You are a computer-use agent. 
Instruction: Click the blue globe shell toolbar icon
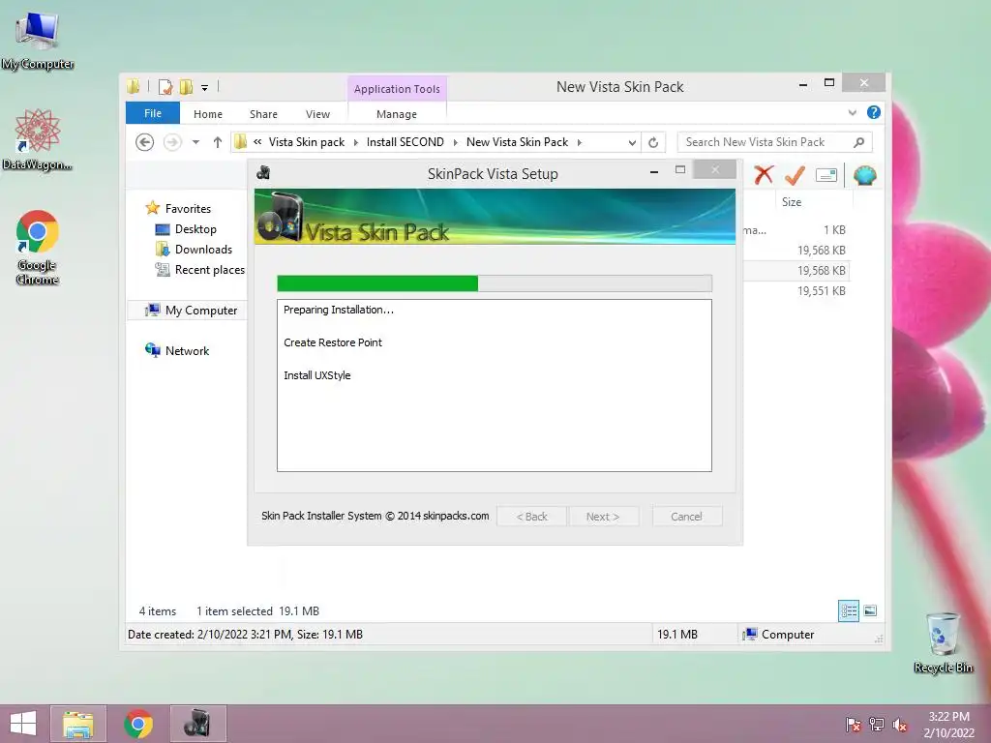pyautogui.click(x=864, y=175)
